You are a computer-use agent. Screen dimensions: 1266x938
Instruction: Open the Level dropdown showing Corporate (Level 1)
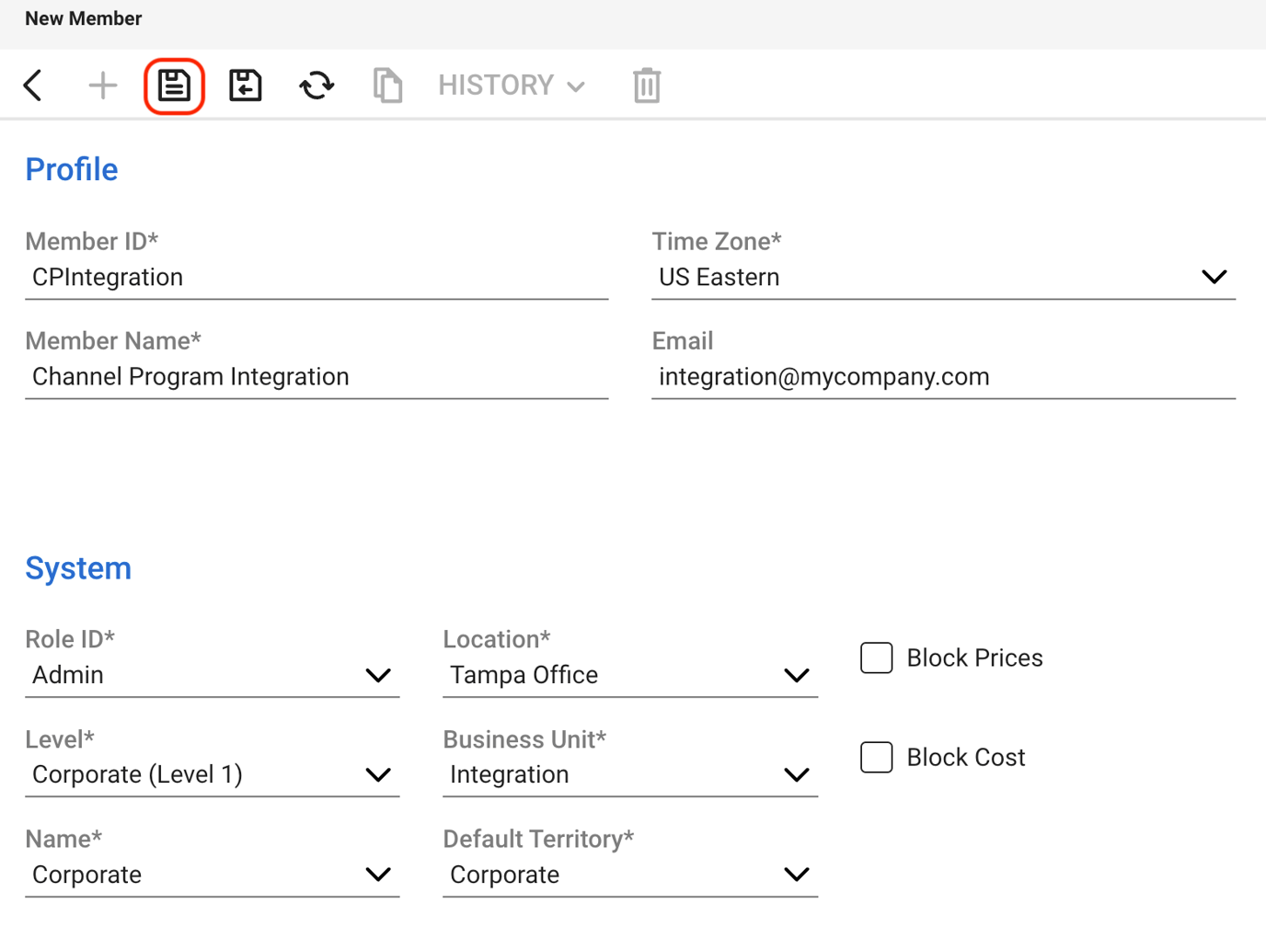378,774
